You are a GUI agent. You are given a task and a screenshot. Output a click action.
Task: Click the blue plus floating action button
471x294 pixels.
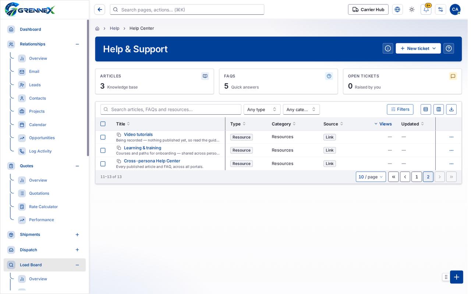(456, 277)
